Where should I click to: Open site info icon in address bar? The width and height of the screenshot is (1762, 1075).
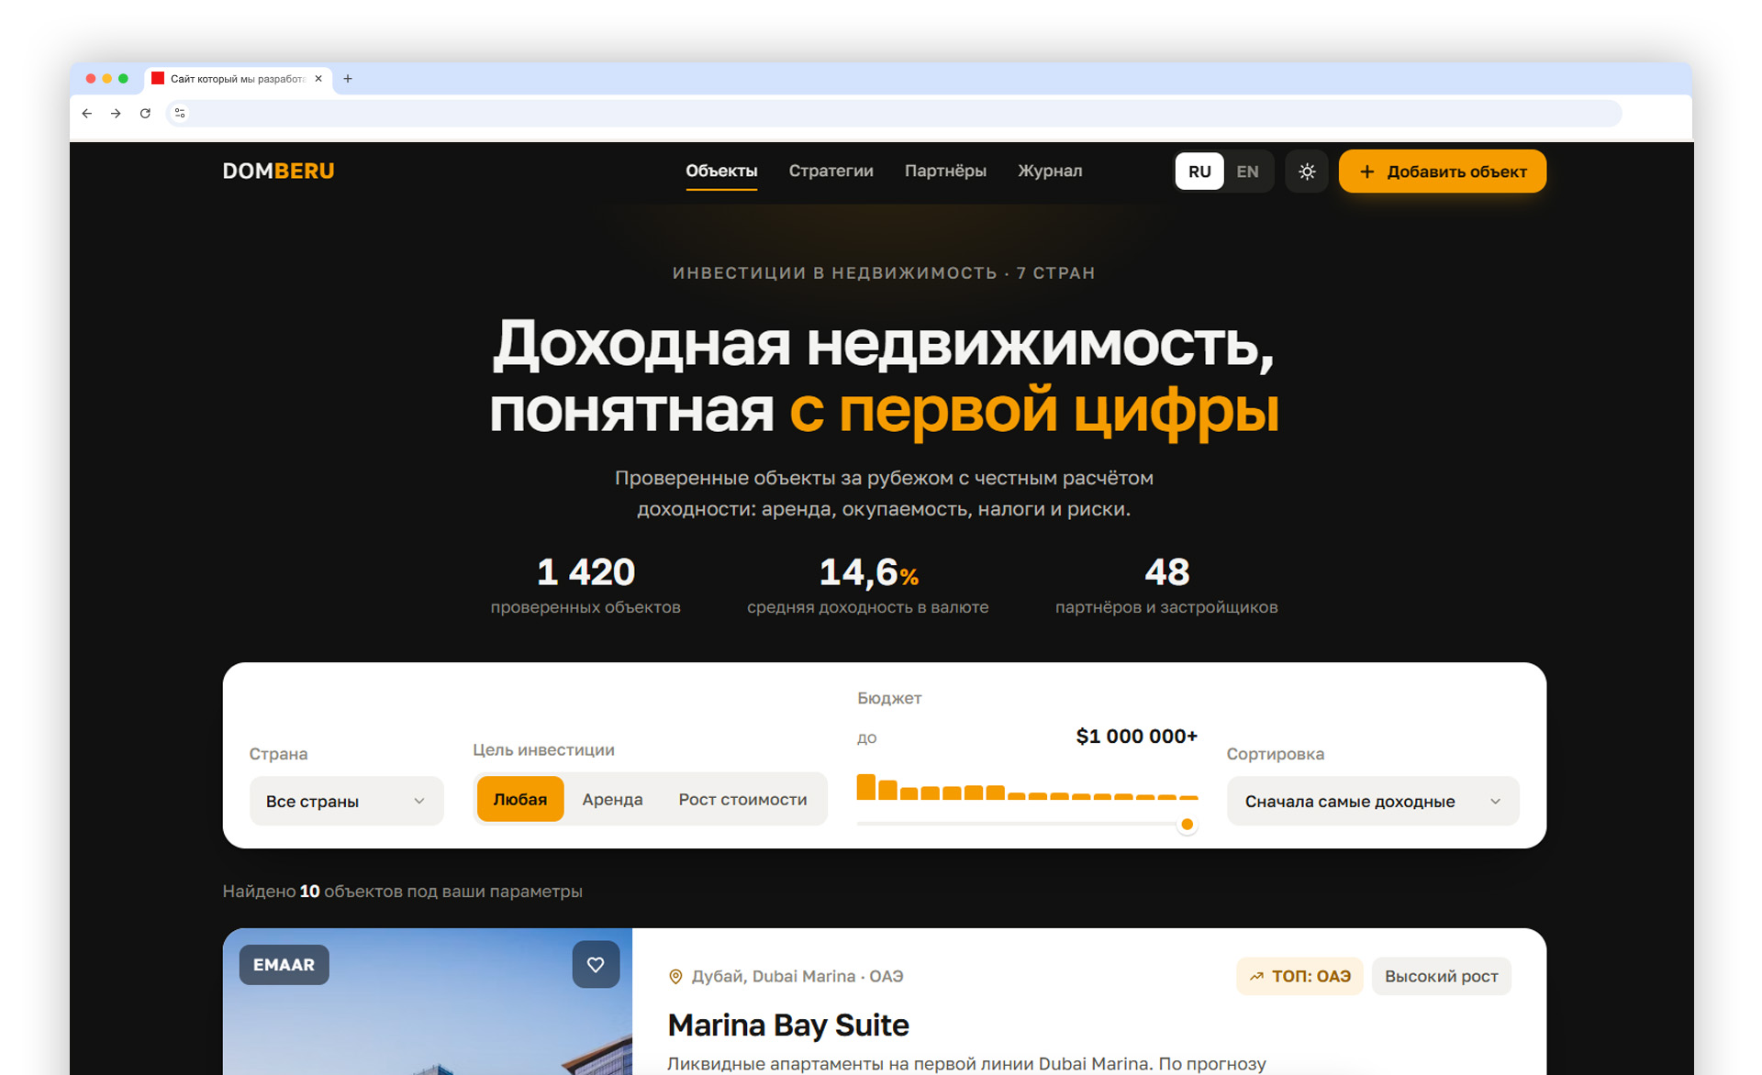click(180, 114)
